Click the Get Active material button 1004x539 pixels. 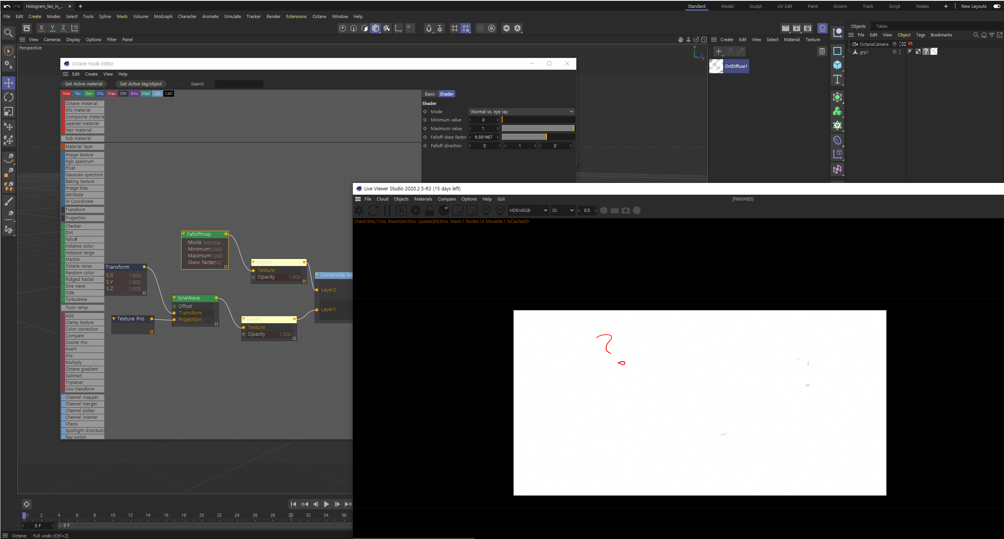click(x=84, y=84)
